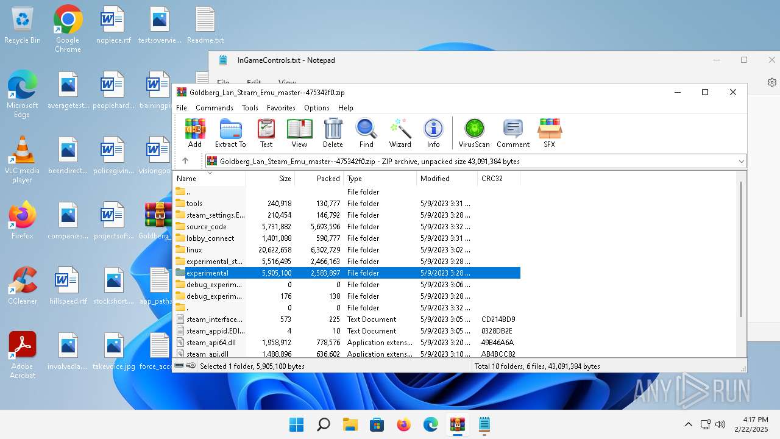Open Microsoft Edge desktop shortcut
Screen dimensions: 780x439
pos(23,94)
